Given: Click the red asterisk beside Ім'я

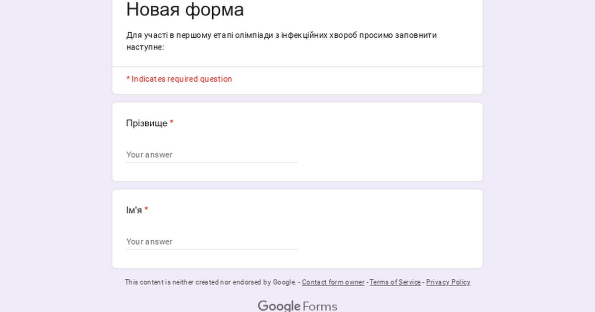Looking at the screenshot, I should [146, 210].
